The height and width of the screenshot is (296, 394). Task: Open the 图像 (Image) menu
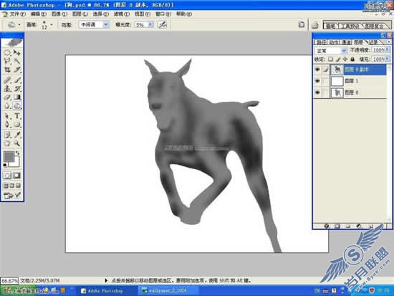59,14
